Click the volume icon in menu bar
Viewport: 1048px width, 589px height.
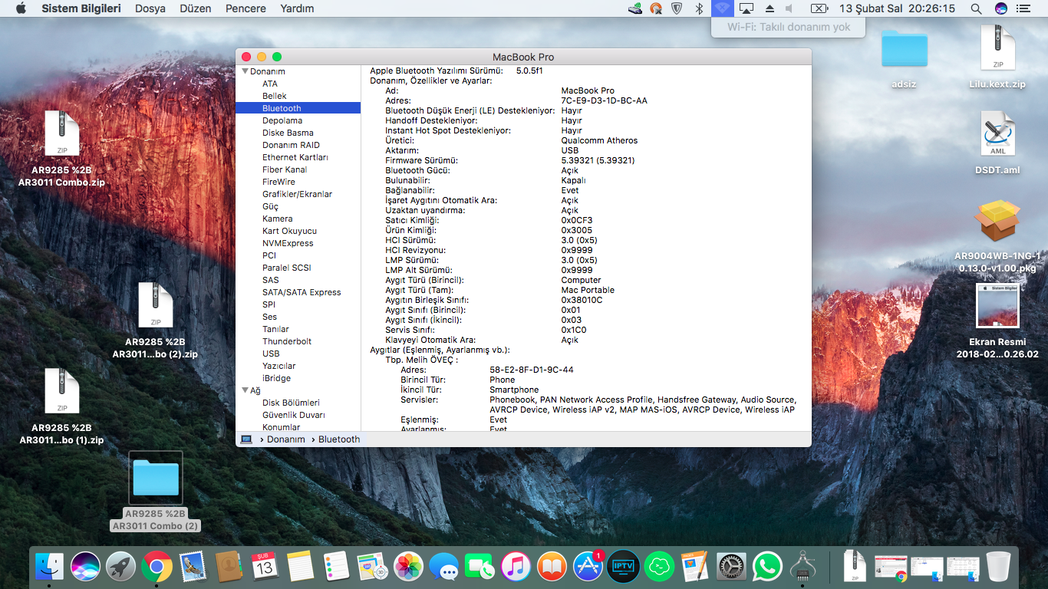pyautogui.click(x=789, y=8)
